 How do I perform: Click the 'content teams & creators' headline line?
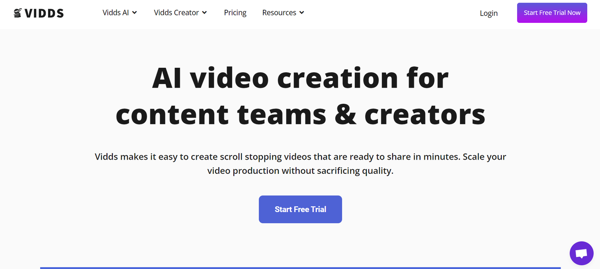[x=300, y=115]
